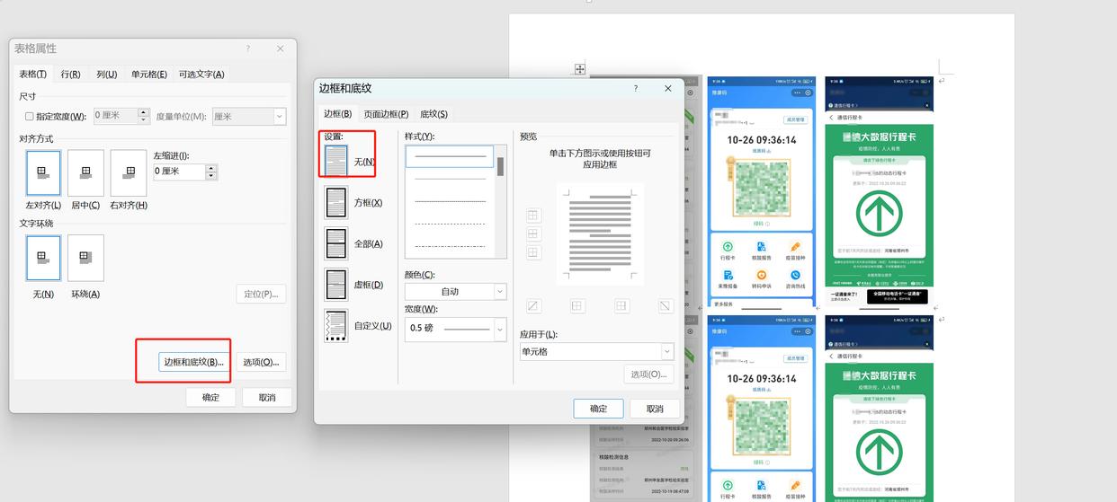The width and height of the screenshot is (1117, 502).
Task: Switch to the 边框(B) tab
Action: (338, 114)
